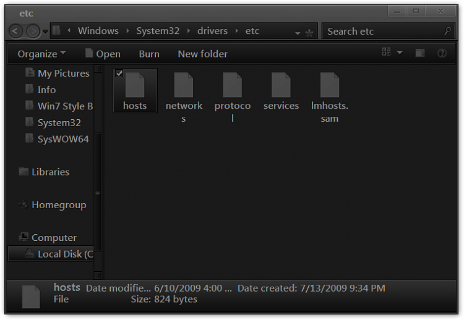Select Libraries in navigation pane

44,172
